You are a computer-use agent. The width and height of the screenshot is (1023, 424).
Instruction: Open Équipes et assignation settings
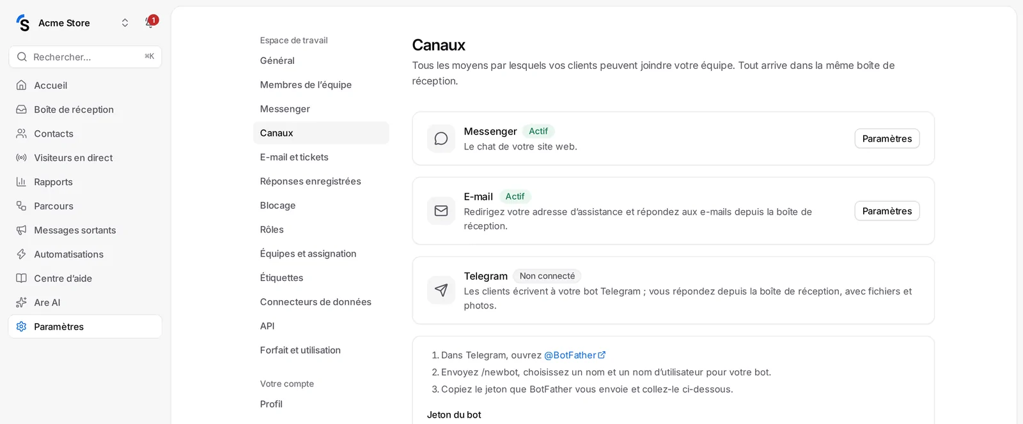tap(321, 254)
